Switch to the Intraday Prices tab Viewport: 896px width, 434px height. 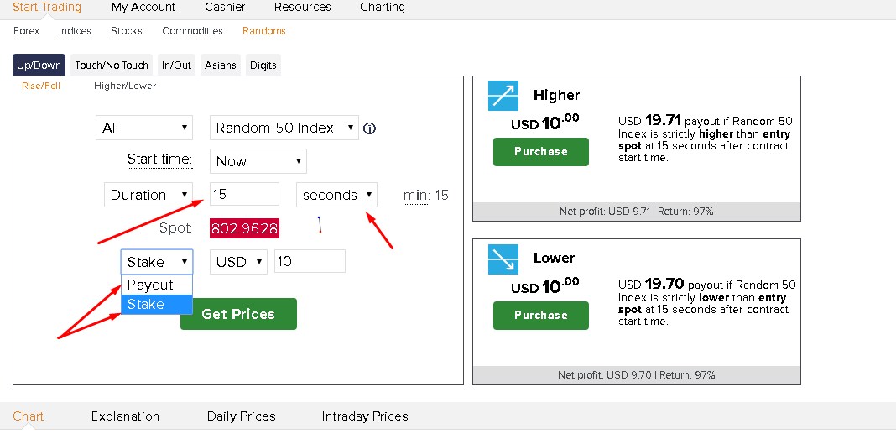365,416
